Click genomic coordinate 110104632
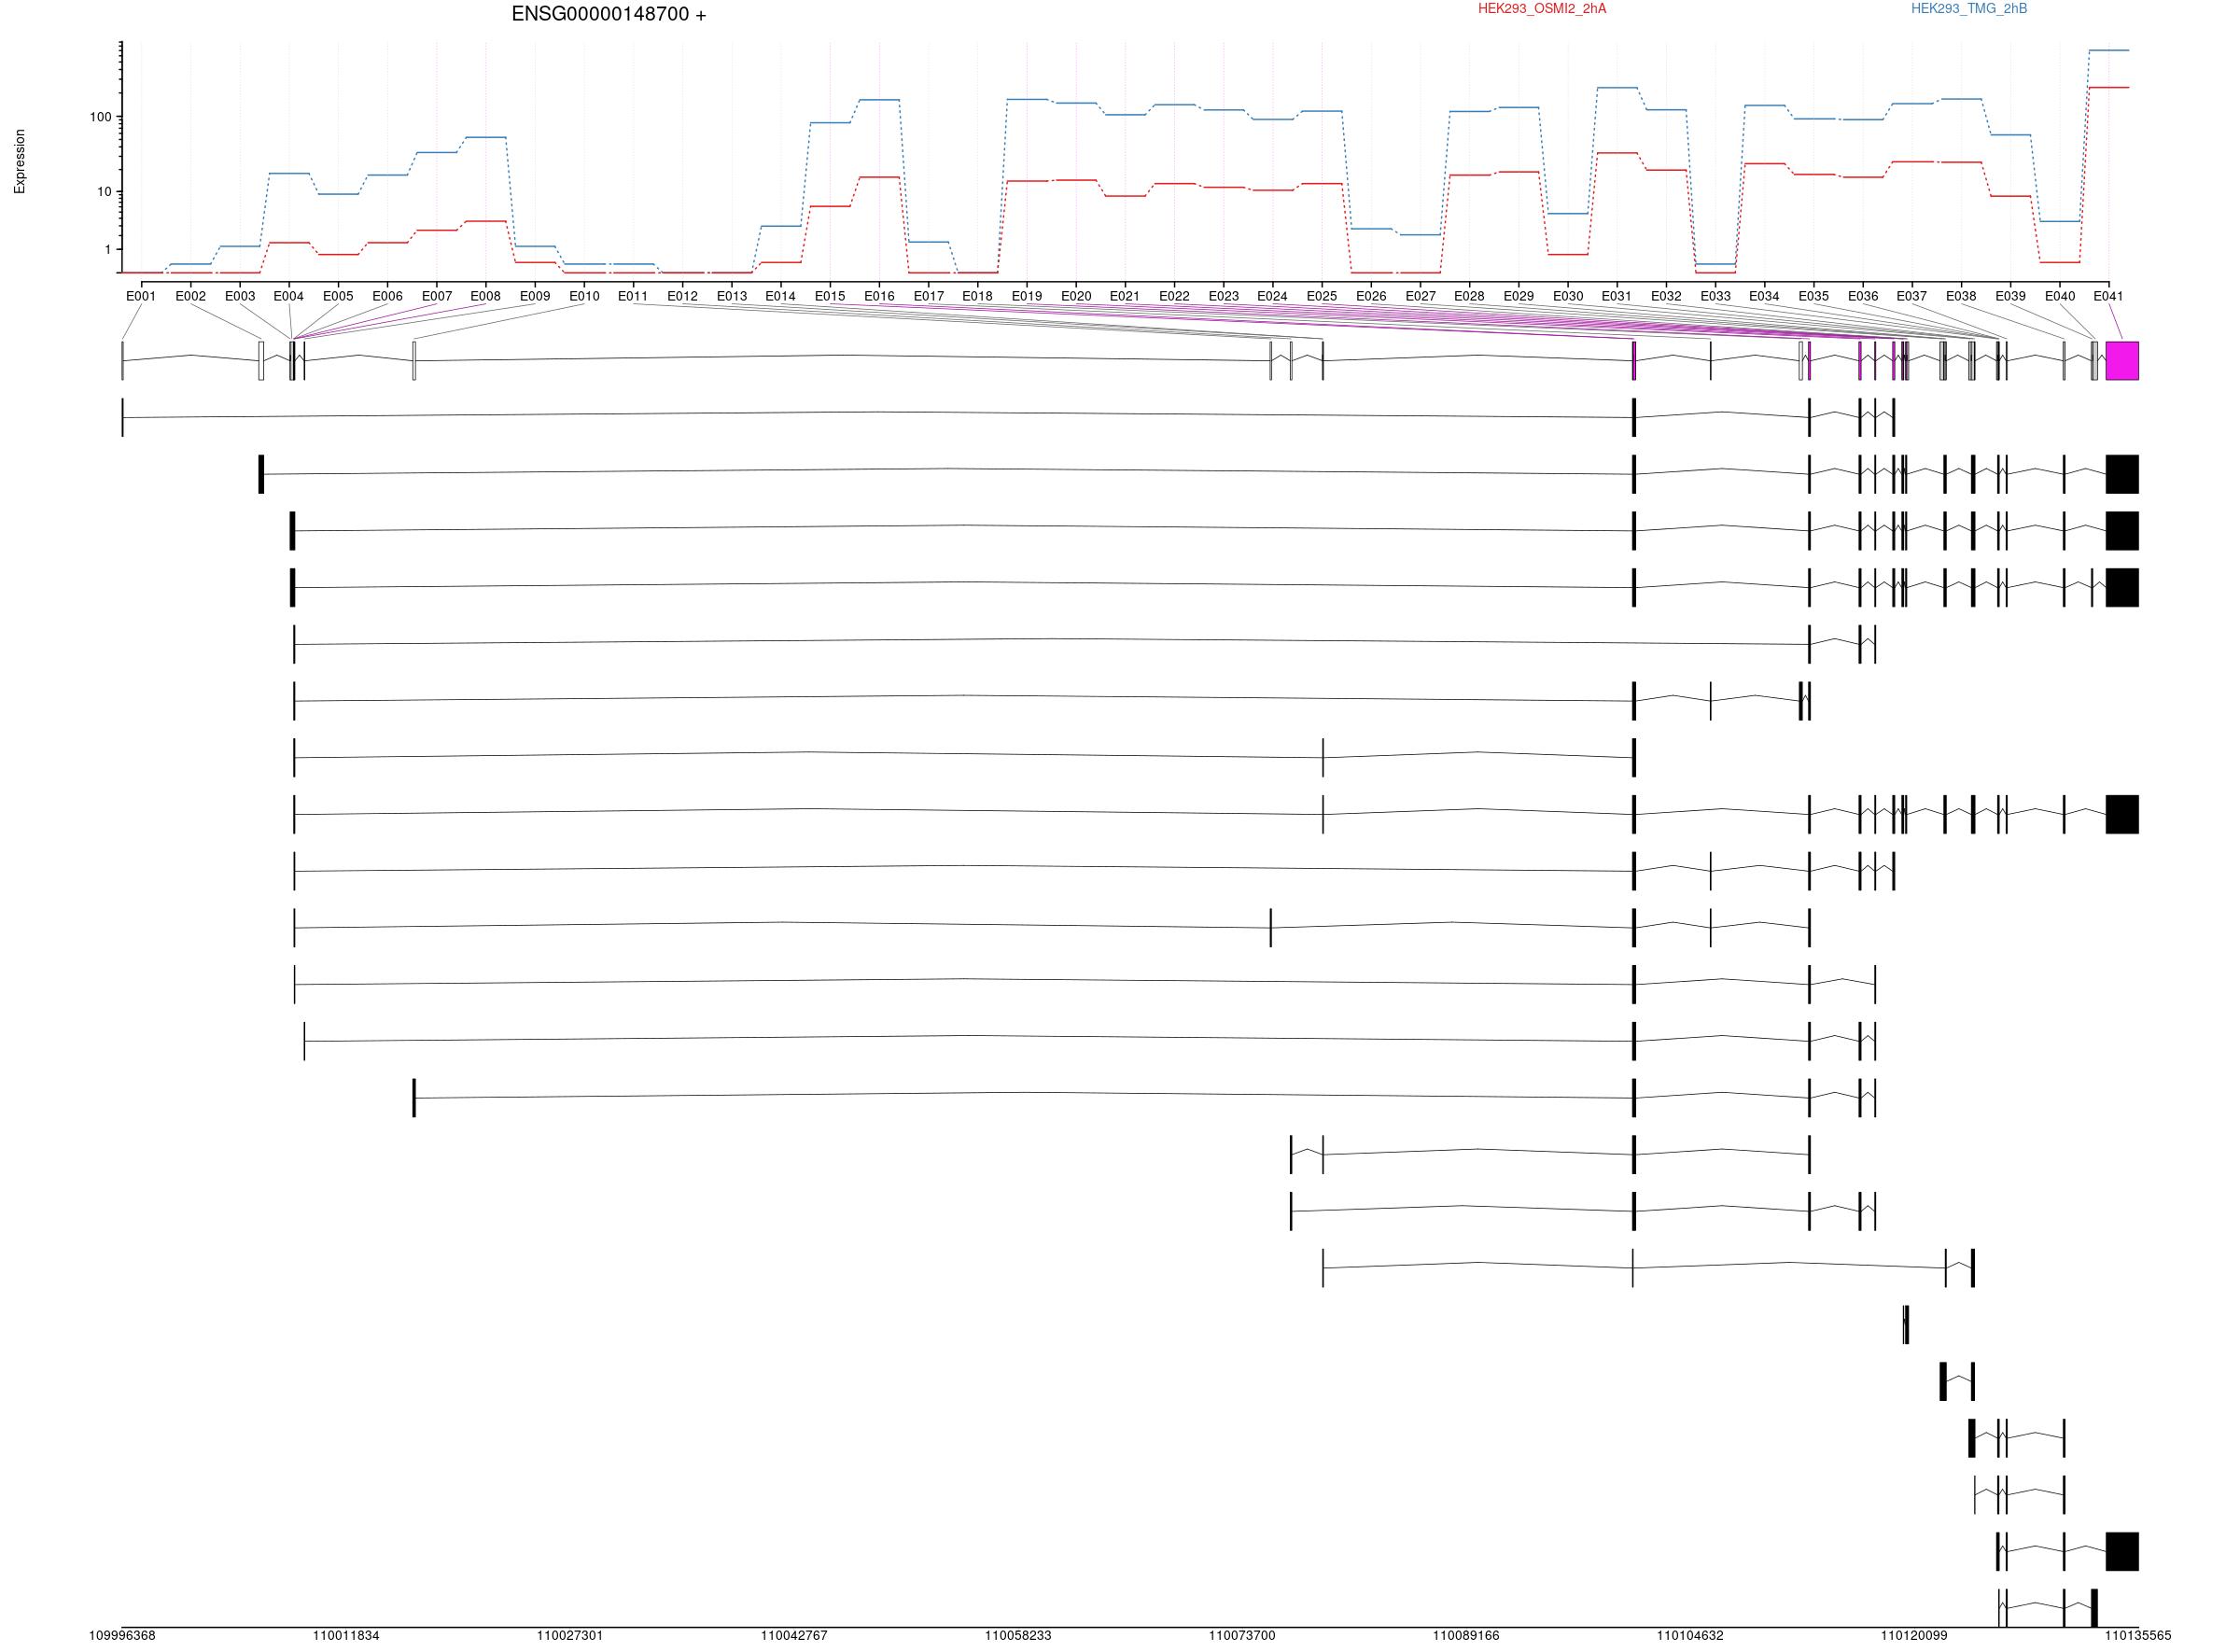2240x1652 pixels. pos(1690,1636)
